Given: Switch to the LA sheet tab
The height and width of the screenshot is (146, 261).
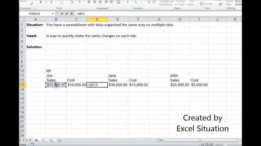Looking at the screenshot, I should [x=44, y=140].
